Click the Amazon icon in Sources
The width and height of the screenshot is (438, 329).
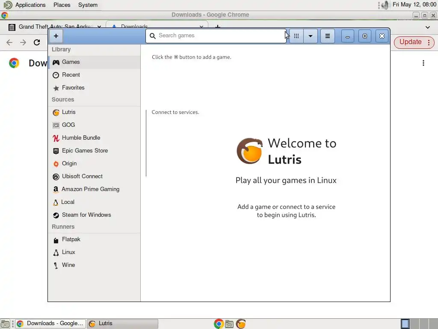coord(56,189)
